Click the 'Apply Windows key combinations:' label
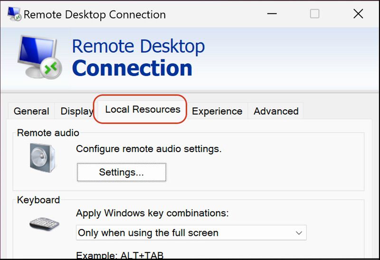The height and width of the screenshot is (260, 380). [152, 213]
